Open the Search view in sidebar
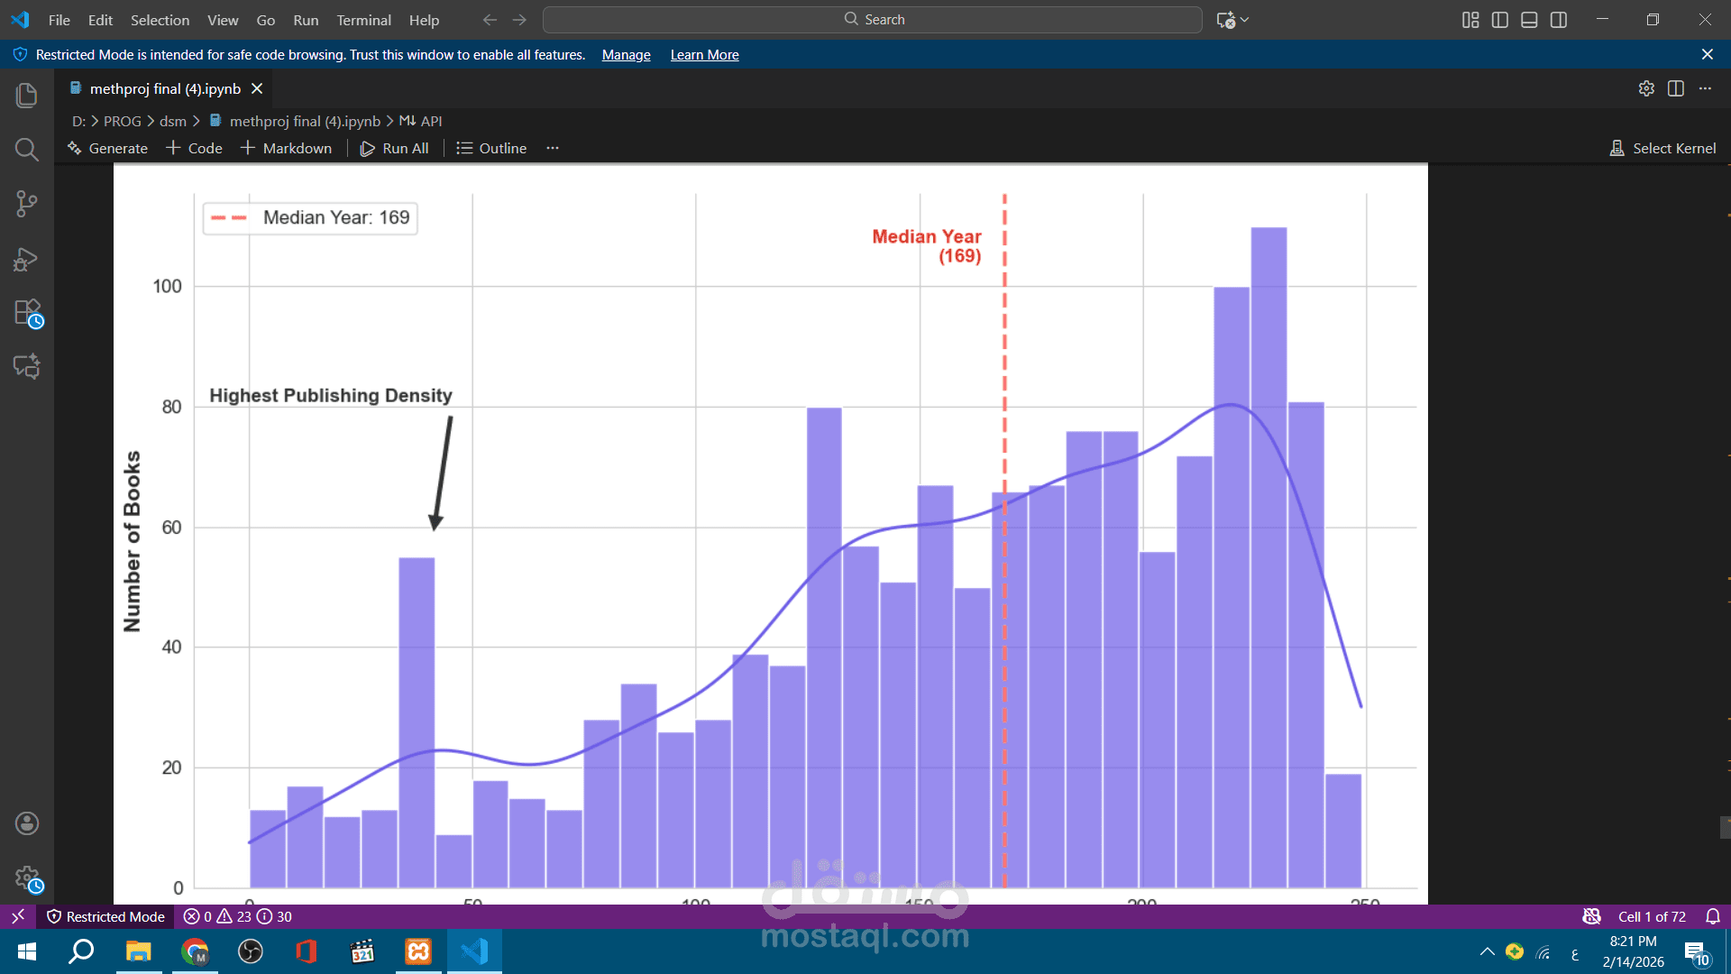Viewport: 1731px width, 974px height. pos(27,150)
